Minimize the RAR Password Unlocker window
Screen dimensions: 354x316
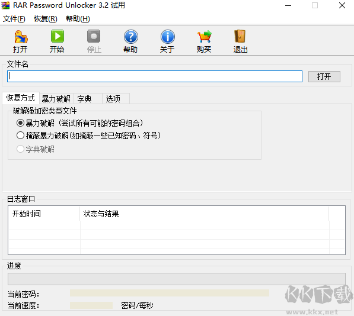tap(288, 5)
